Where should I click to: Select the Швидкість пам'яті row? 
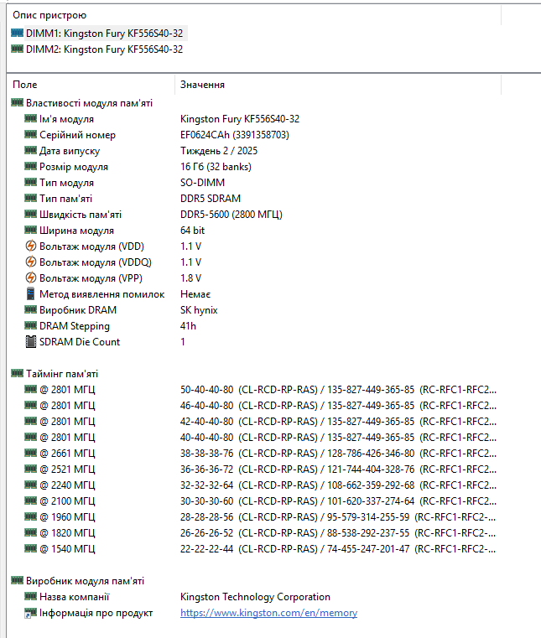click(x=80, y=215)
